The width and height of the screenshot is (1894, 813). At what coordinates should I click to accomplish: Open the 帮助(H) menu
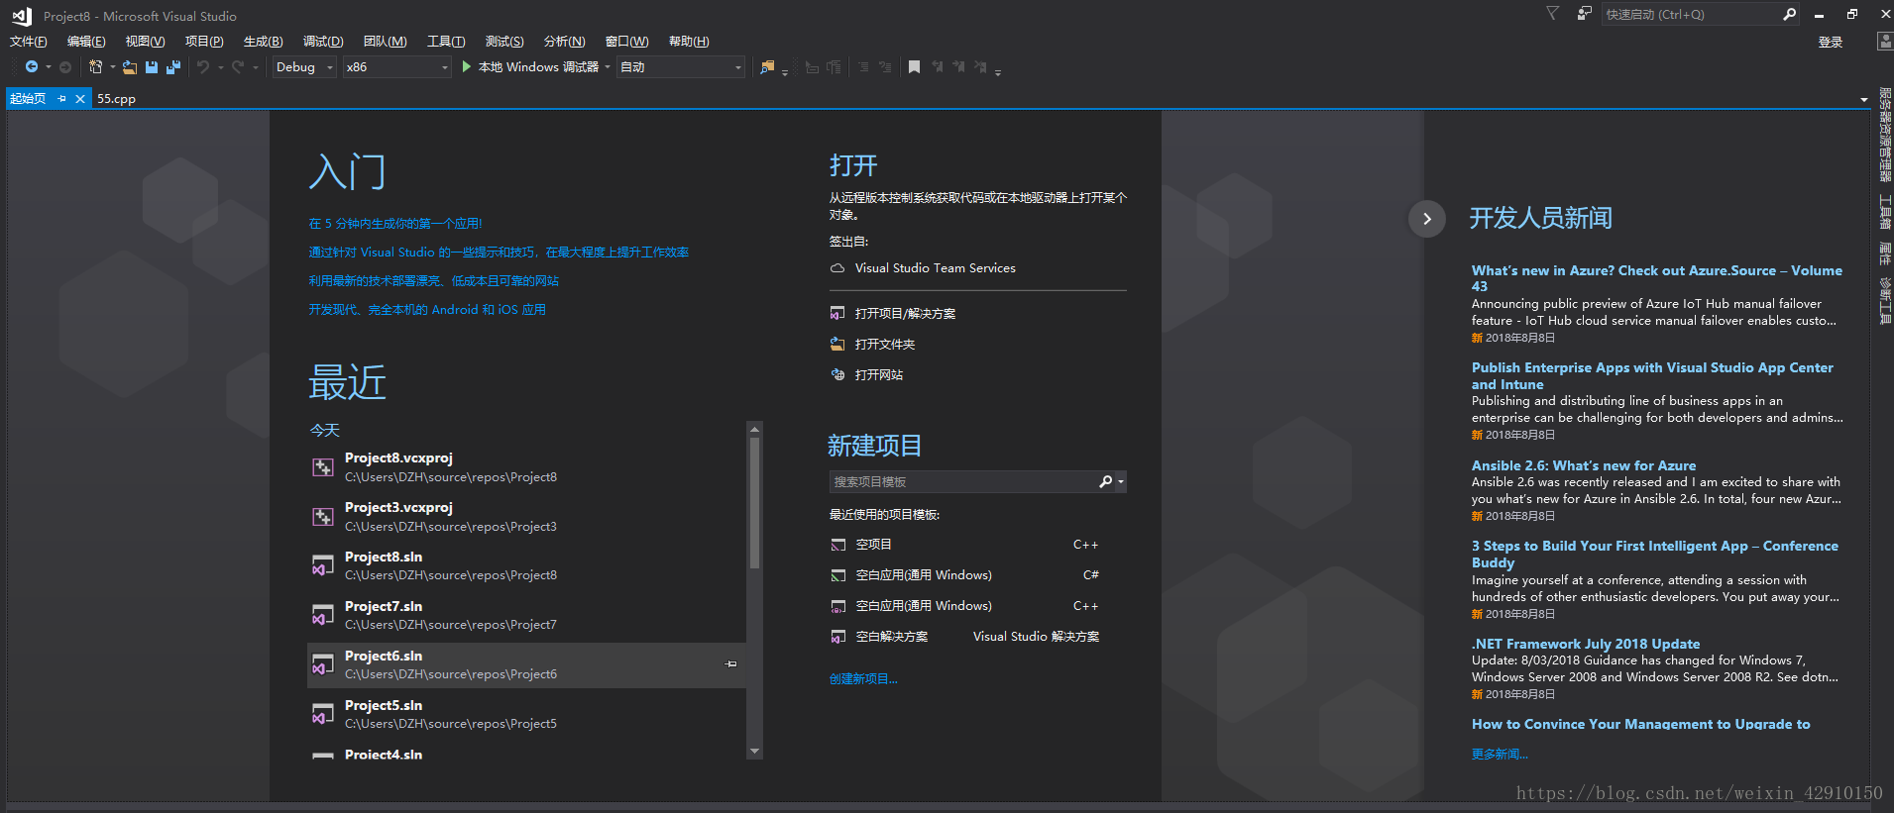coord(689,42)
